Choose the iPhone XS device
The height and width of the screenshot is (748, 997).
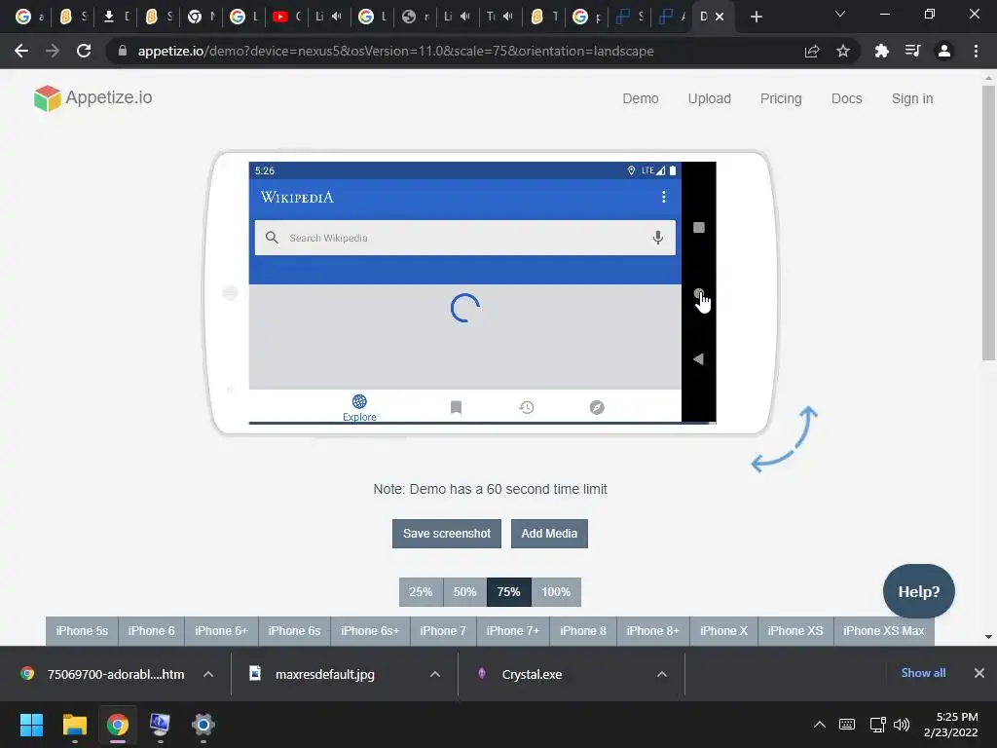click(795, 631)
